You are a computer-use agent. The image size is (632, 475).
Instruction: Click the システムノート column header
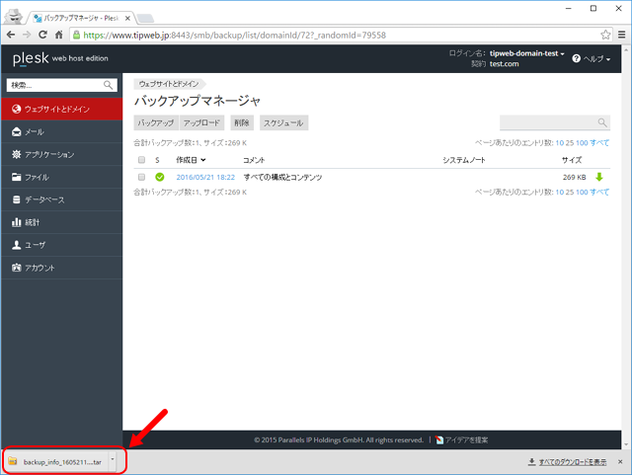pos(464,160)
